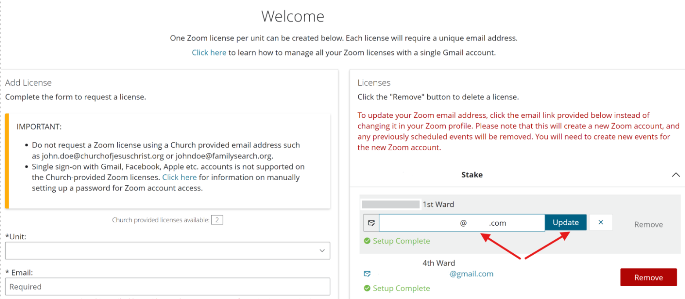Click the email edit icon for 1st Ward
Image resolution: width=685 pixels, height=299 pixels.
click(x=371, y=223)
